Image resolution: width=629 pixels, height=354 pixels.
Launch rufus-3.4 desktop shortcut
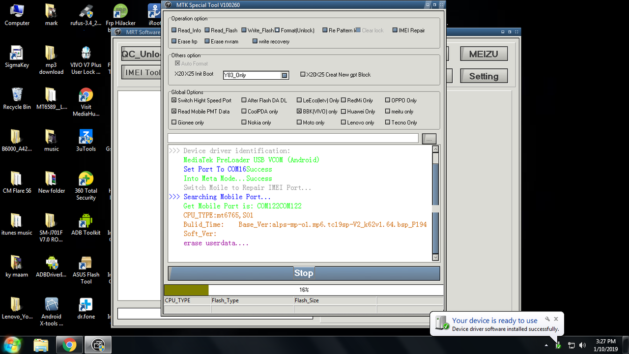pyautogui.click(x=86, y=15)
